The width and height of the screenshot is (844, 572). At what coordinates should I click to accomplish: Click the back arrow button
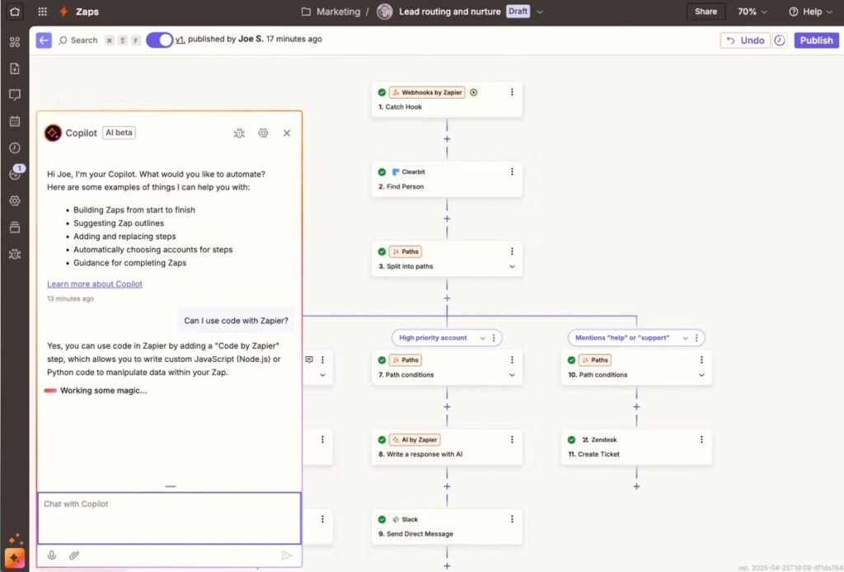[x=44, y=40]
